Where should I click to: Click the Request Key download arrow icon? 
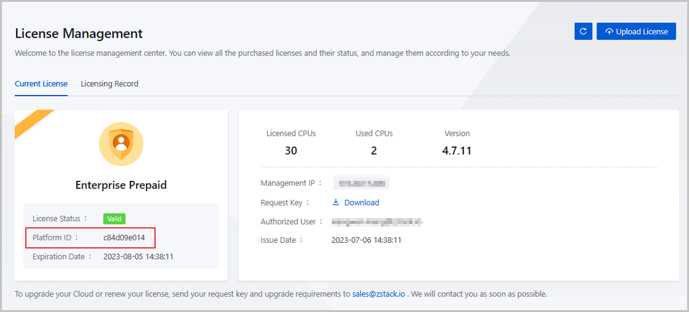(x=336, y=202)
